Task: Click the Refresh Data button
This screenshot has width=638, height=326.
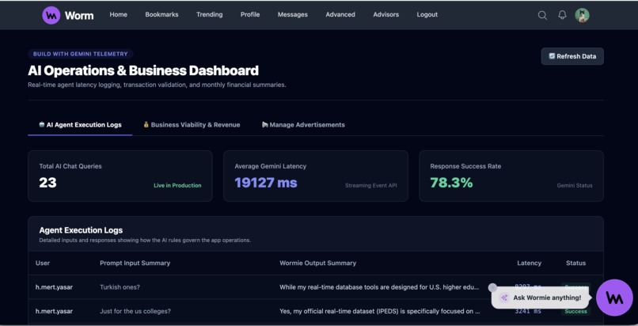Action: [572, 56]
